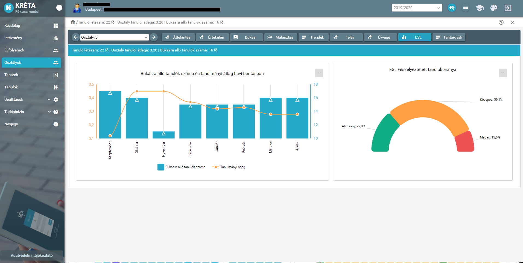Click the Beállítások gear icon

tap(56, 100)
